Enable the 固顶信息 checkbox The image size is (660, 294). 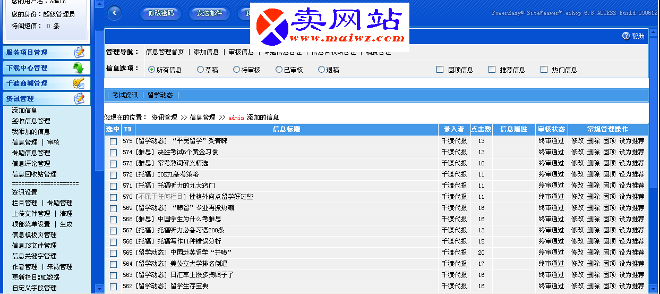click(440, 70)
